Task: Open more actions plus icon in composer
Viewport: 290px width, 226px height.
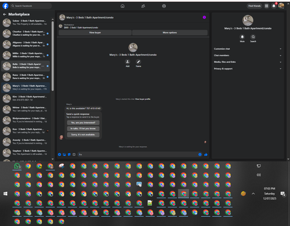Action: 60,154
